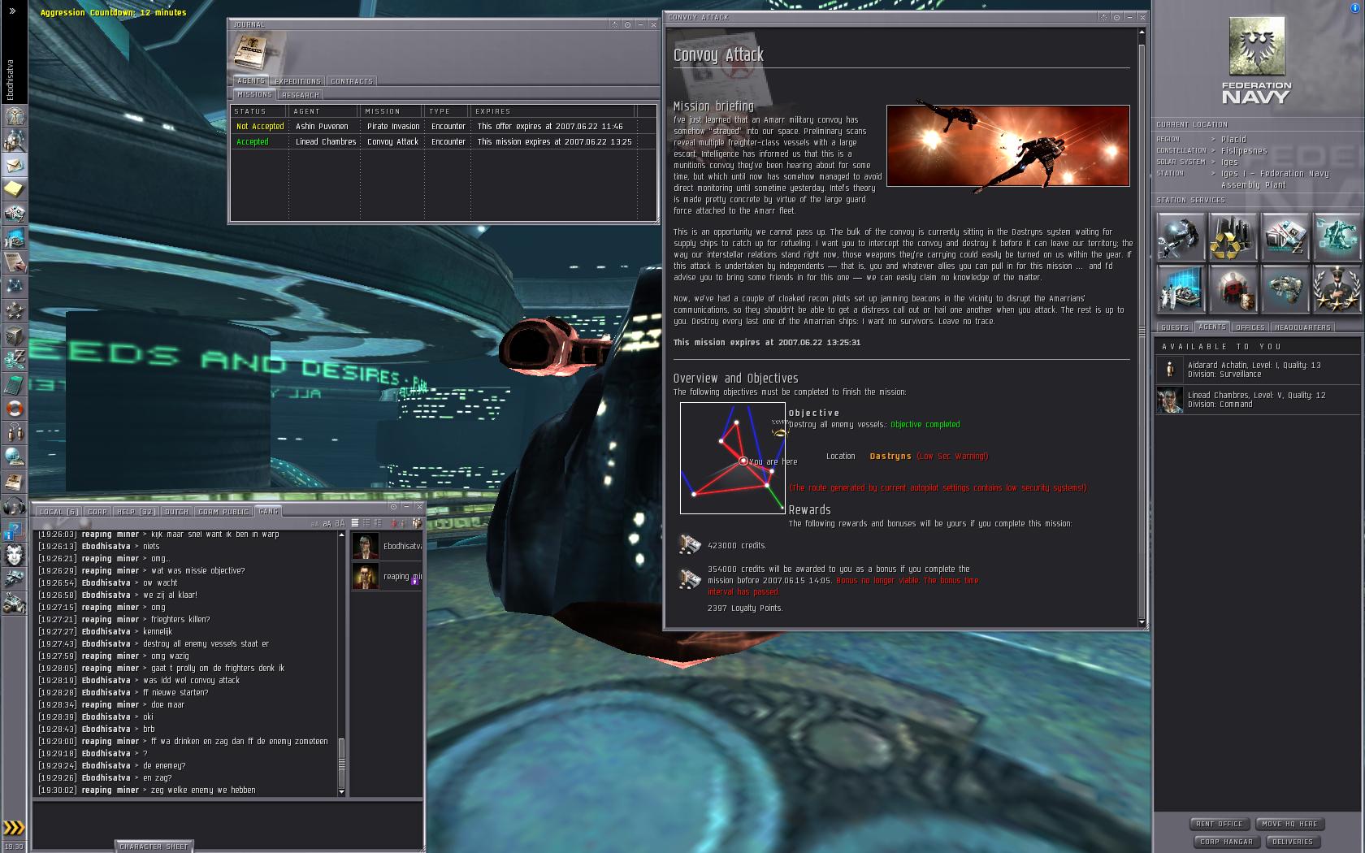Select agent Linead Chambres in station agents list
The image size is (1365, 853).
(1256, 400)
